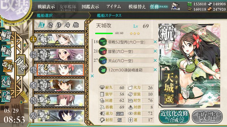Open the 他 (other ships) tab

point(76,25)
